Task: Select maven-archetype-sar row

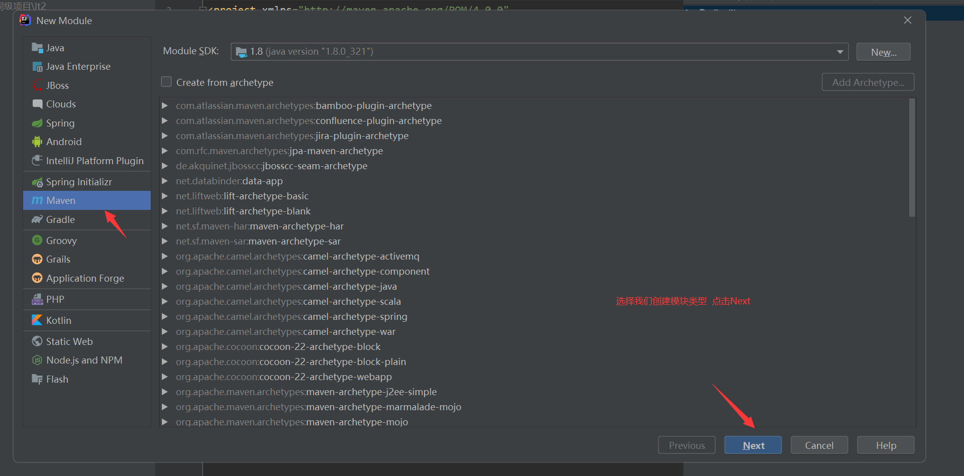Action: coord(534,241)
